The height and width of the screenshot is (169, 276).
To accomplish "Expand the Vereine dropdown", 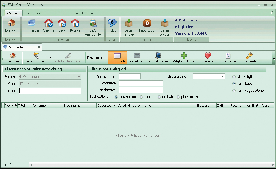I will [79, 91].
